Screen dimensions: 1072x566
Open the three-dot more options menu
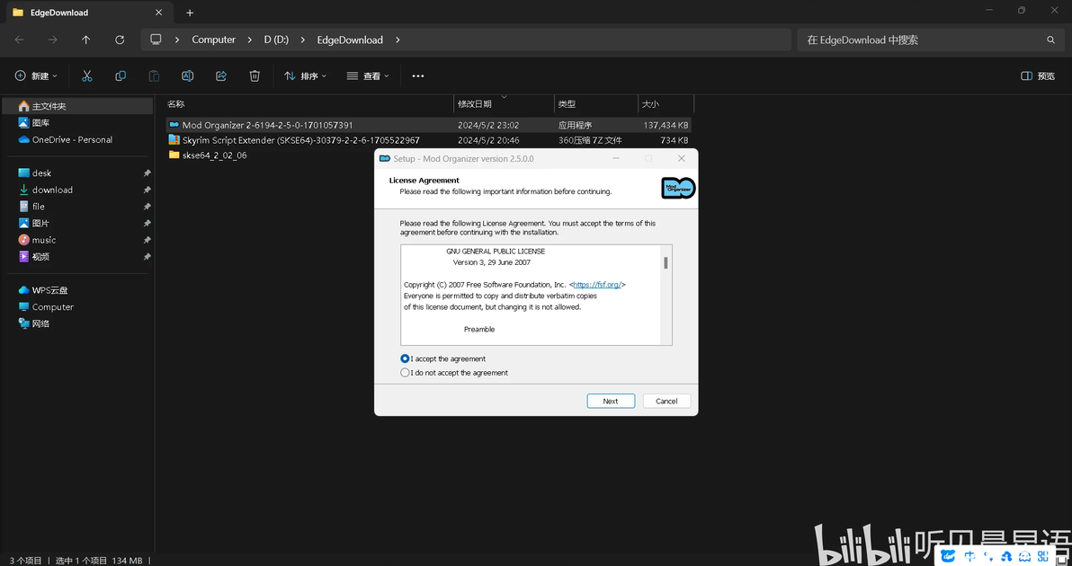[x=417, y=75]
